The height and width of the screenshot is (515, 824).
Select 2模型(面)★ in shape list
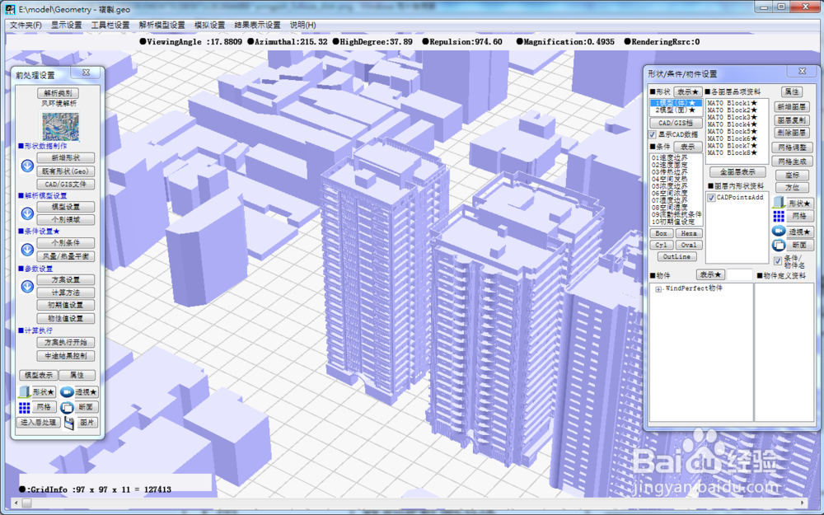point(676,110)
